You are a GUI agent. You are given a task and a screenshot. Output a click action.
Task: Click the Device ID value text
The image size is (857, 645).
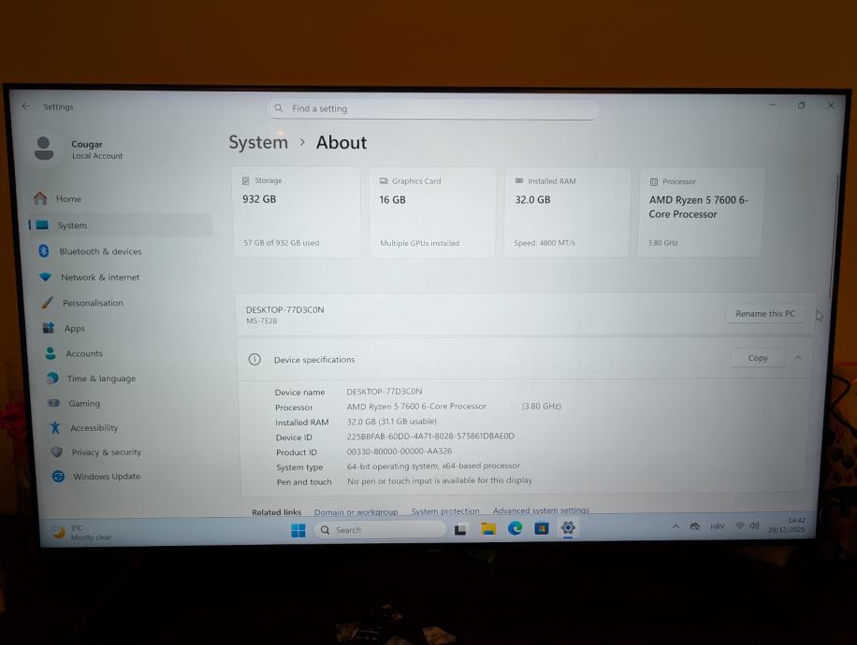coord(430,436)
